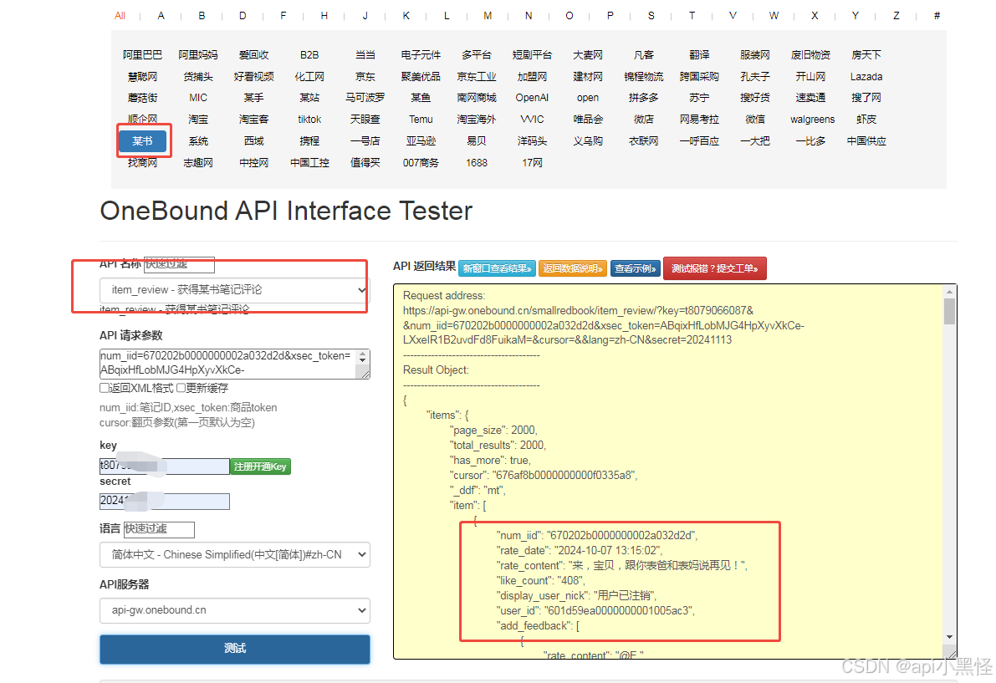Open results via 新窗口查看结果 button
This screenshot has height=683, width=996.
pos(497,268)
